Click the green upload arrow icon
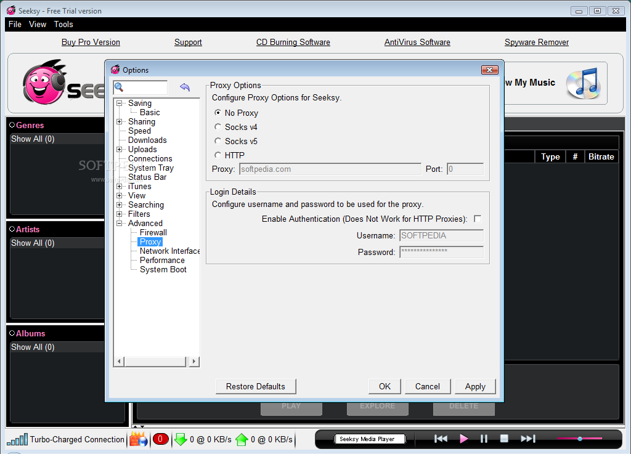 coord(242,439)
